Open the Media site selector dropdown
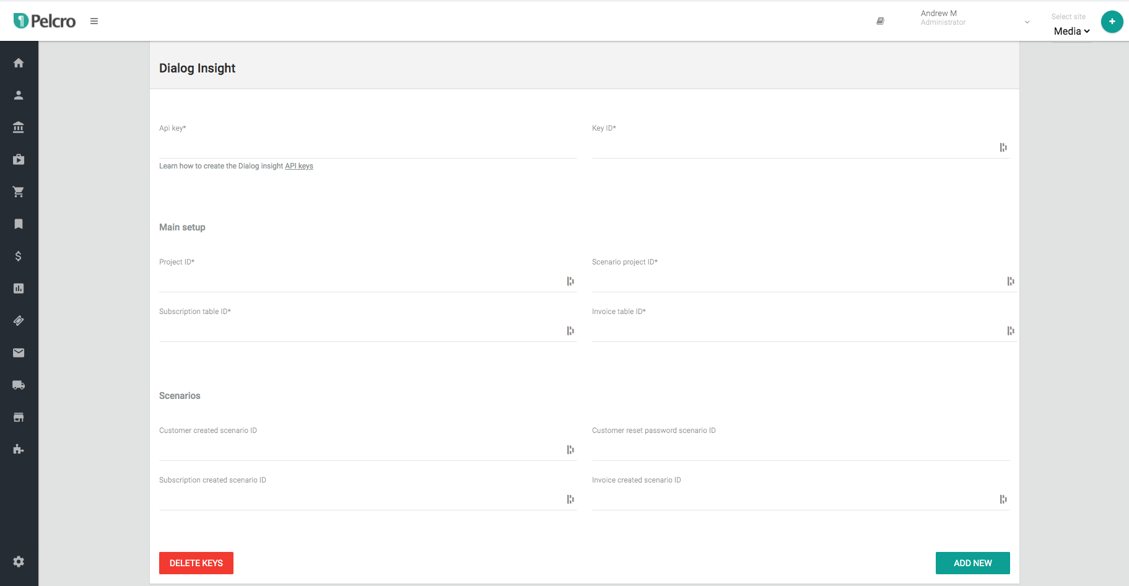Screen dimensions: 1129x586 (1071, 31)
